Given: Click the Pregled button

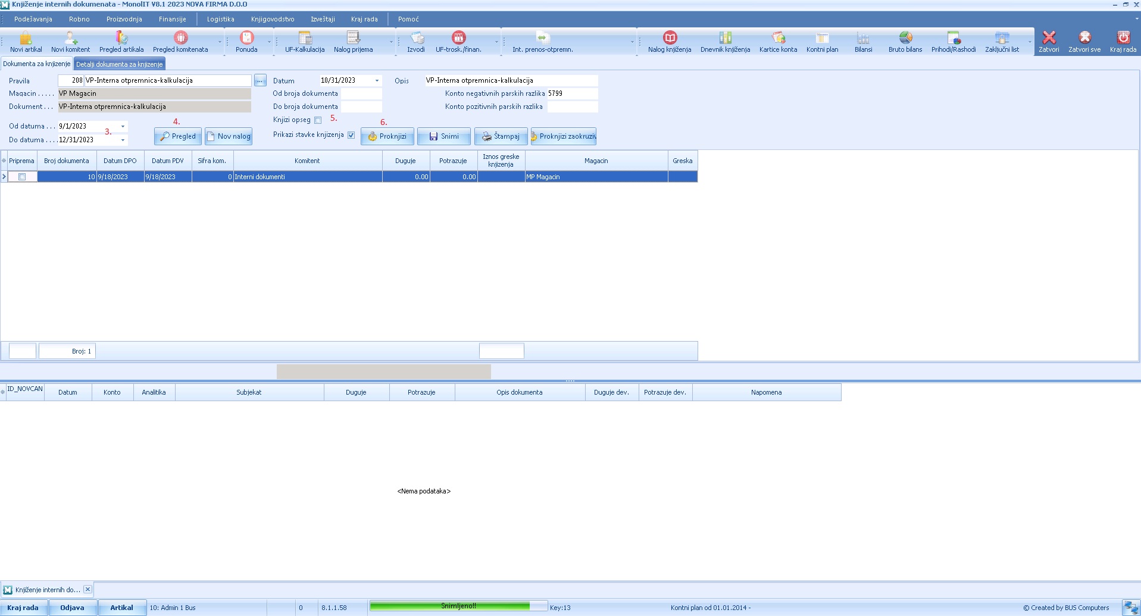Looking at the screenshot, I should (178, 136).
